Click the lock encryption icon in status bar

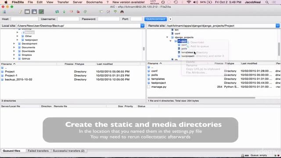(242, 155)
